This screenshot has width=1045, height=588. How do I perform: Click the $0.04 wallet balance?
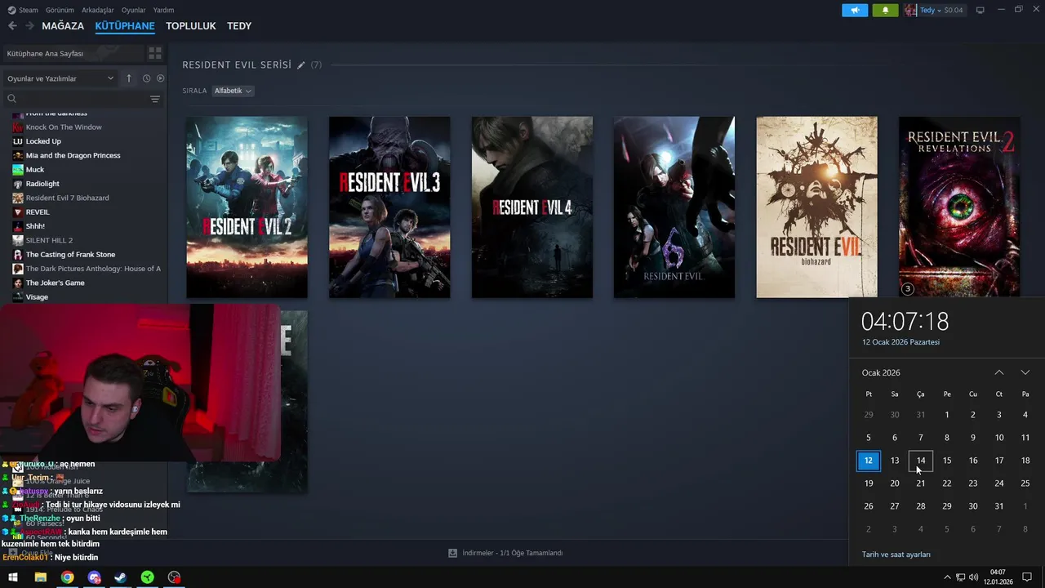(954, 11)
